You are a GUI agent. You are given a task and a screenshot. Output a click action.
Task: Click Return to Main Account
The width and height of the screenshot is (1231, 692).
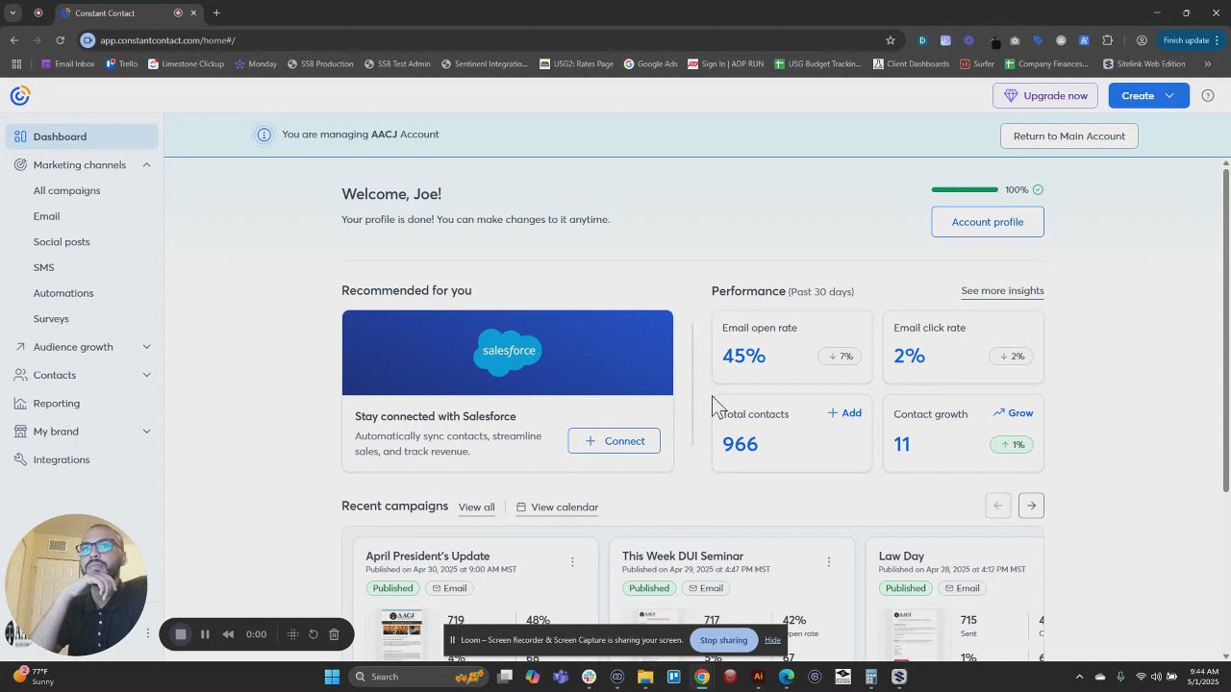(1069, 136)
